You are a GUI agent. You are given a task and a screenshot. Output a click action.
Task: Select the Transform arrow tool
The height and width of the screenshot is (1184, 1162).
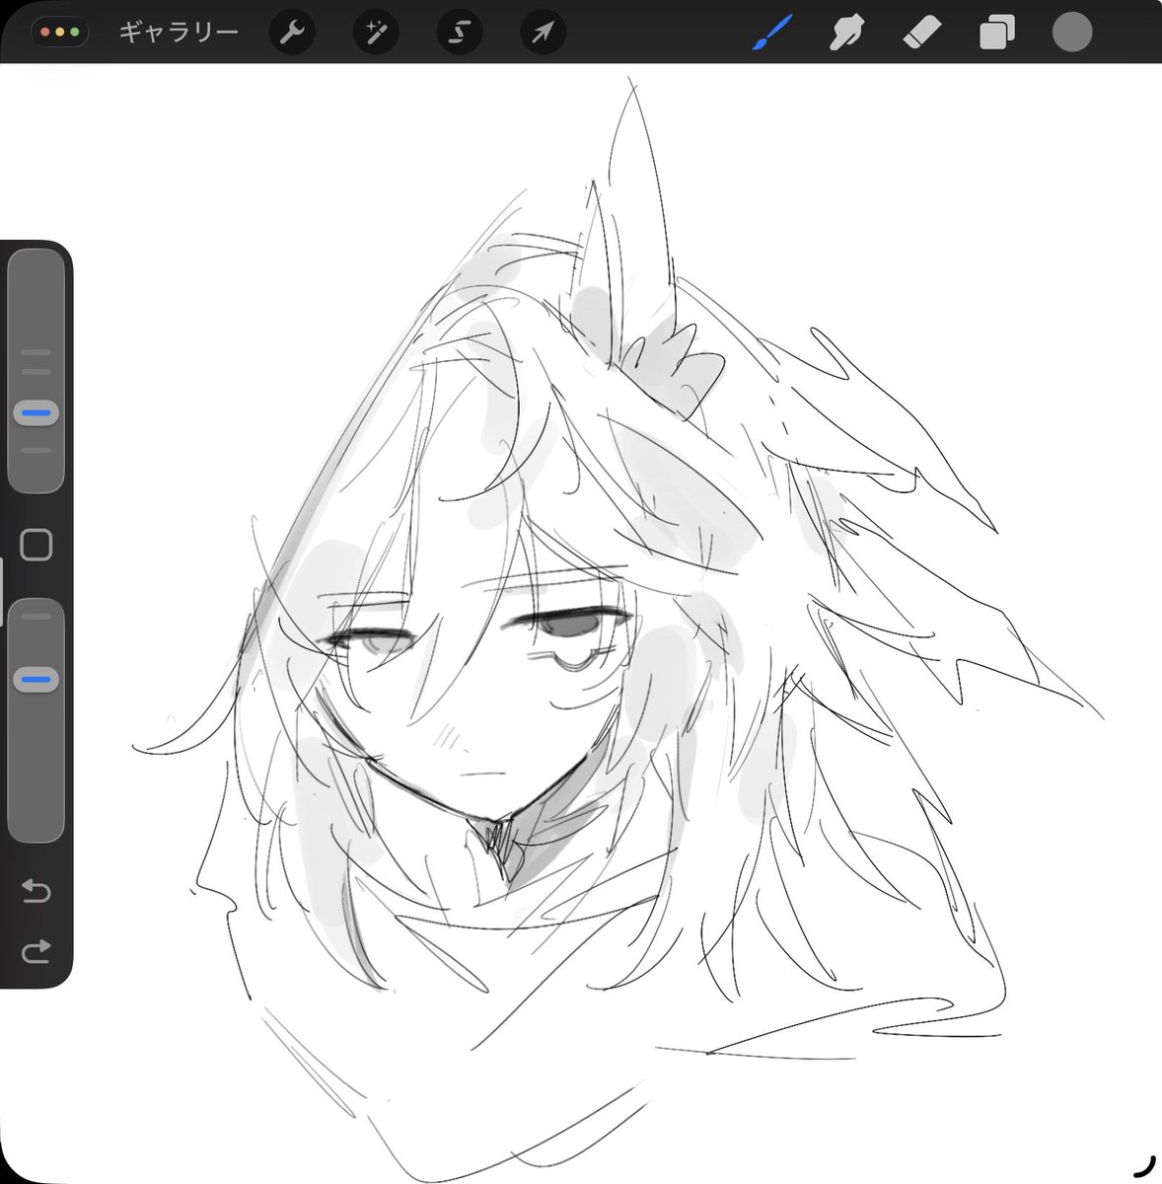click(543, 33)
